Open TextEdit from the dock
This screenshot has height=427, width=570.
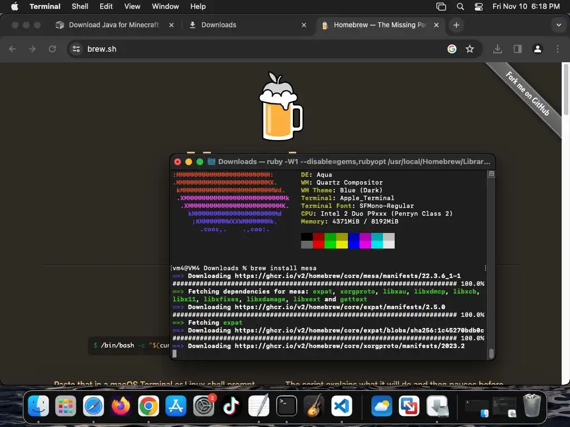click(259, 405)
